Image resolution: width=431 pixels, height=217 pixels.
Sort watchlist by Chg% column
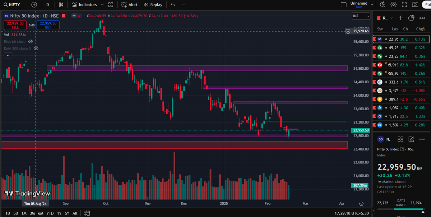tap(421, 29)
